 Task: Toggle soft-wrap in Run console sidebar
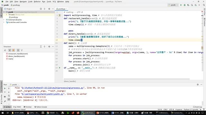pyautogui.click(x=9, y=96)
